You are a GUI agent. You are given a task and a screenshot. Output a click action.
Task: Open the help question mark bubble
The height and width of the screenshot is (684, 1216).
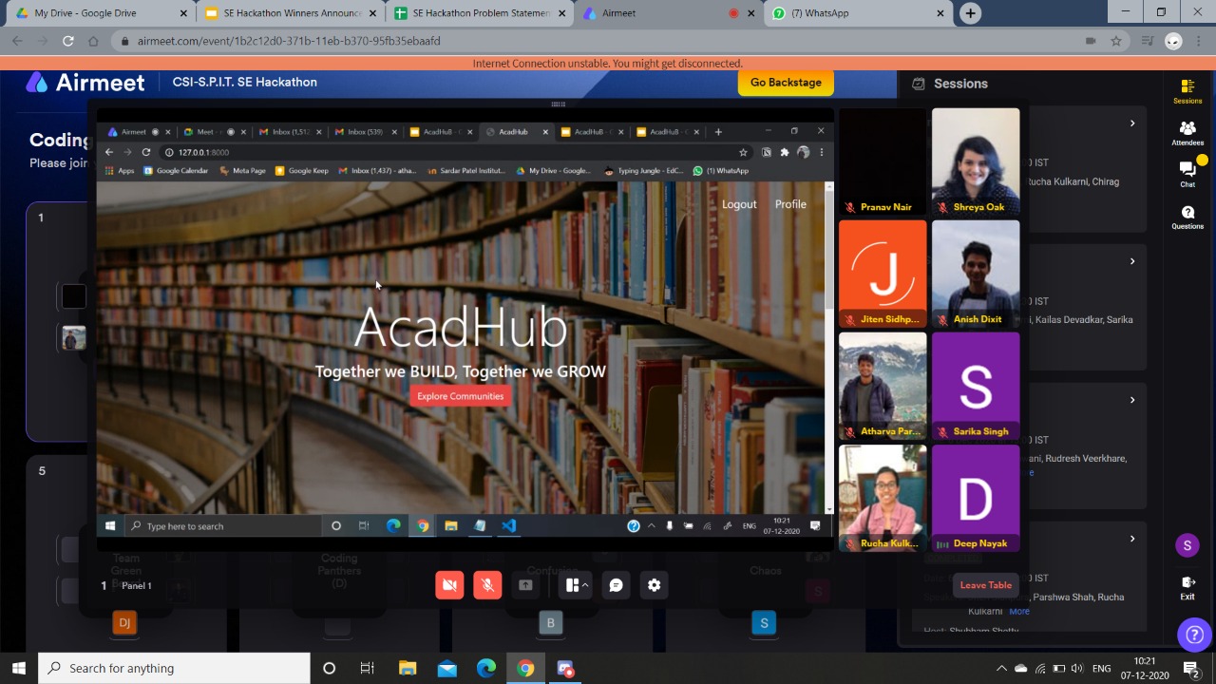[x=1194, y=635]
